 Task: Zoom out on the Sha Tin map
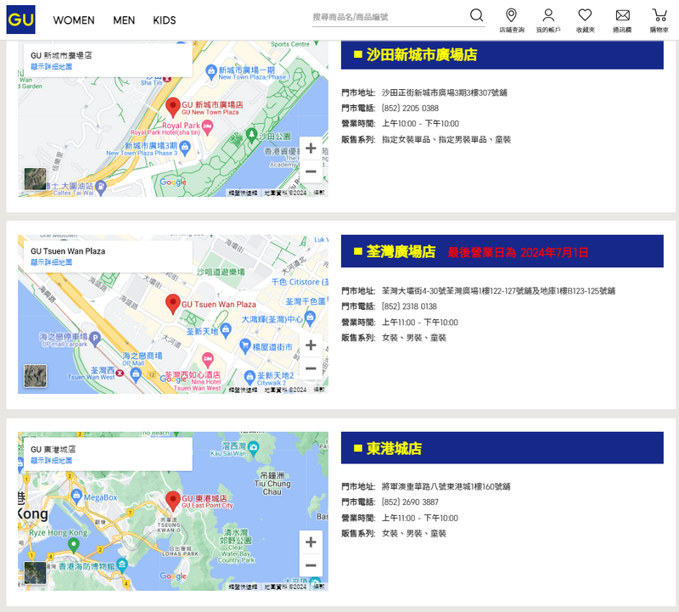(311, 171)
